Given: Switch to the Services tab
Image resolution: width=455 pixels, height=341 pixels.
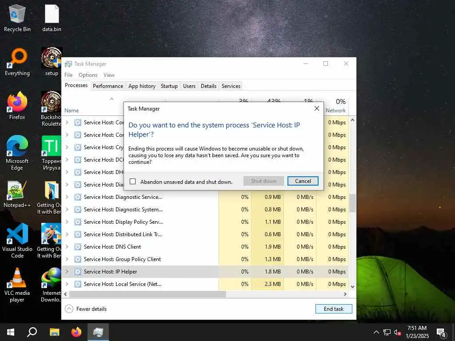Looking at the screenshot, I should (x=231, y=86).
